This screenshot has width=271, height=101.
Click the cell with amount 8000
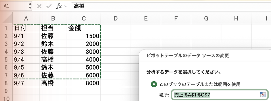(84, 83)
